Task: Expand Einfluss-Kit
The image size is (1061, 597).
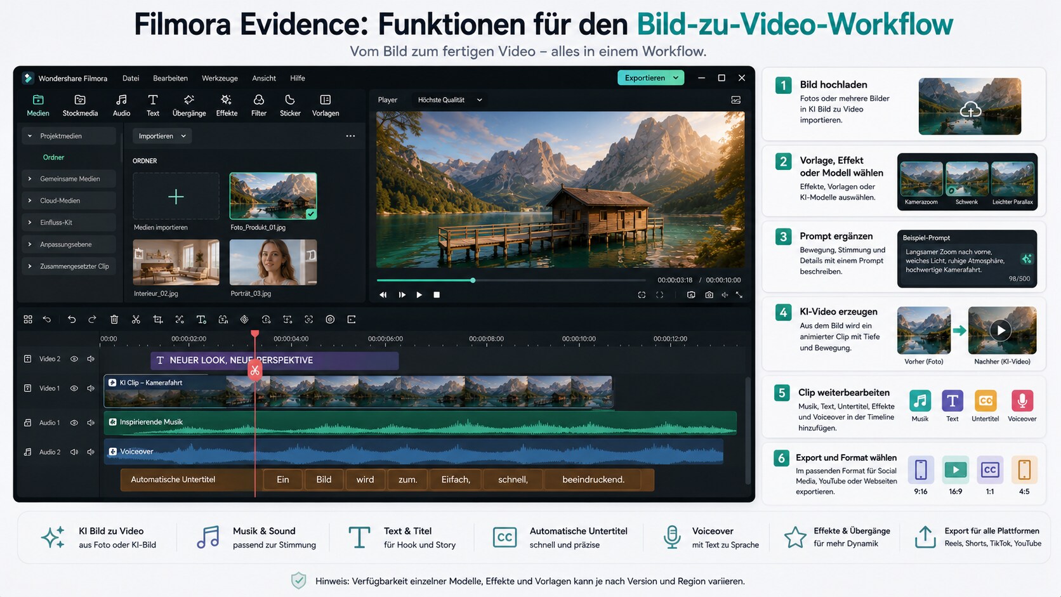Action: pyautogui.click(x=29, y=223)
